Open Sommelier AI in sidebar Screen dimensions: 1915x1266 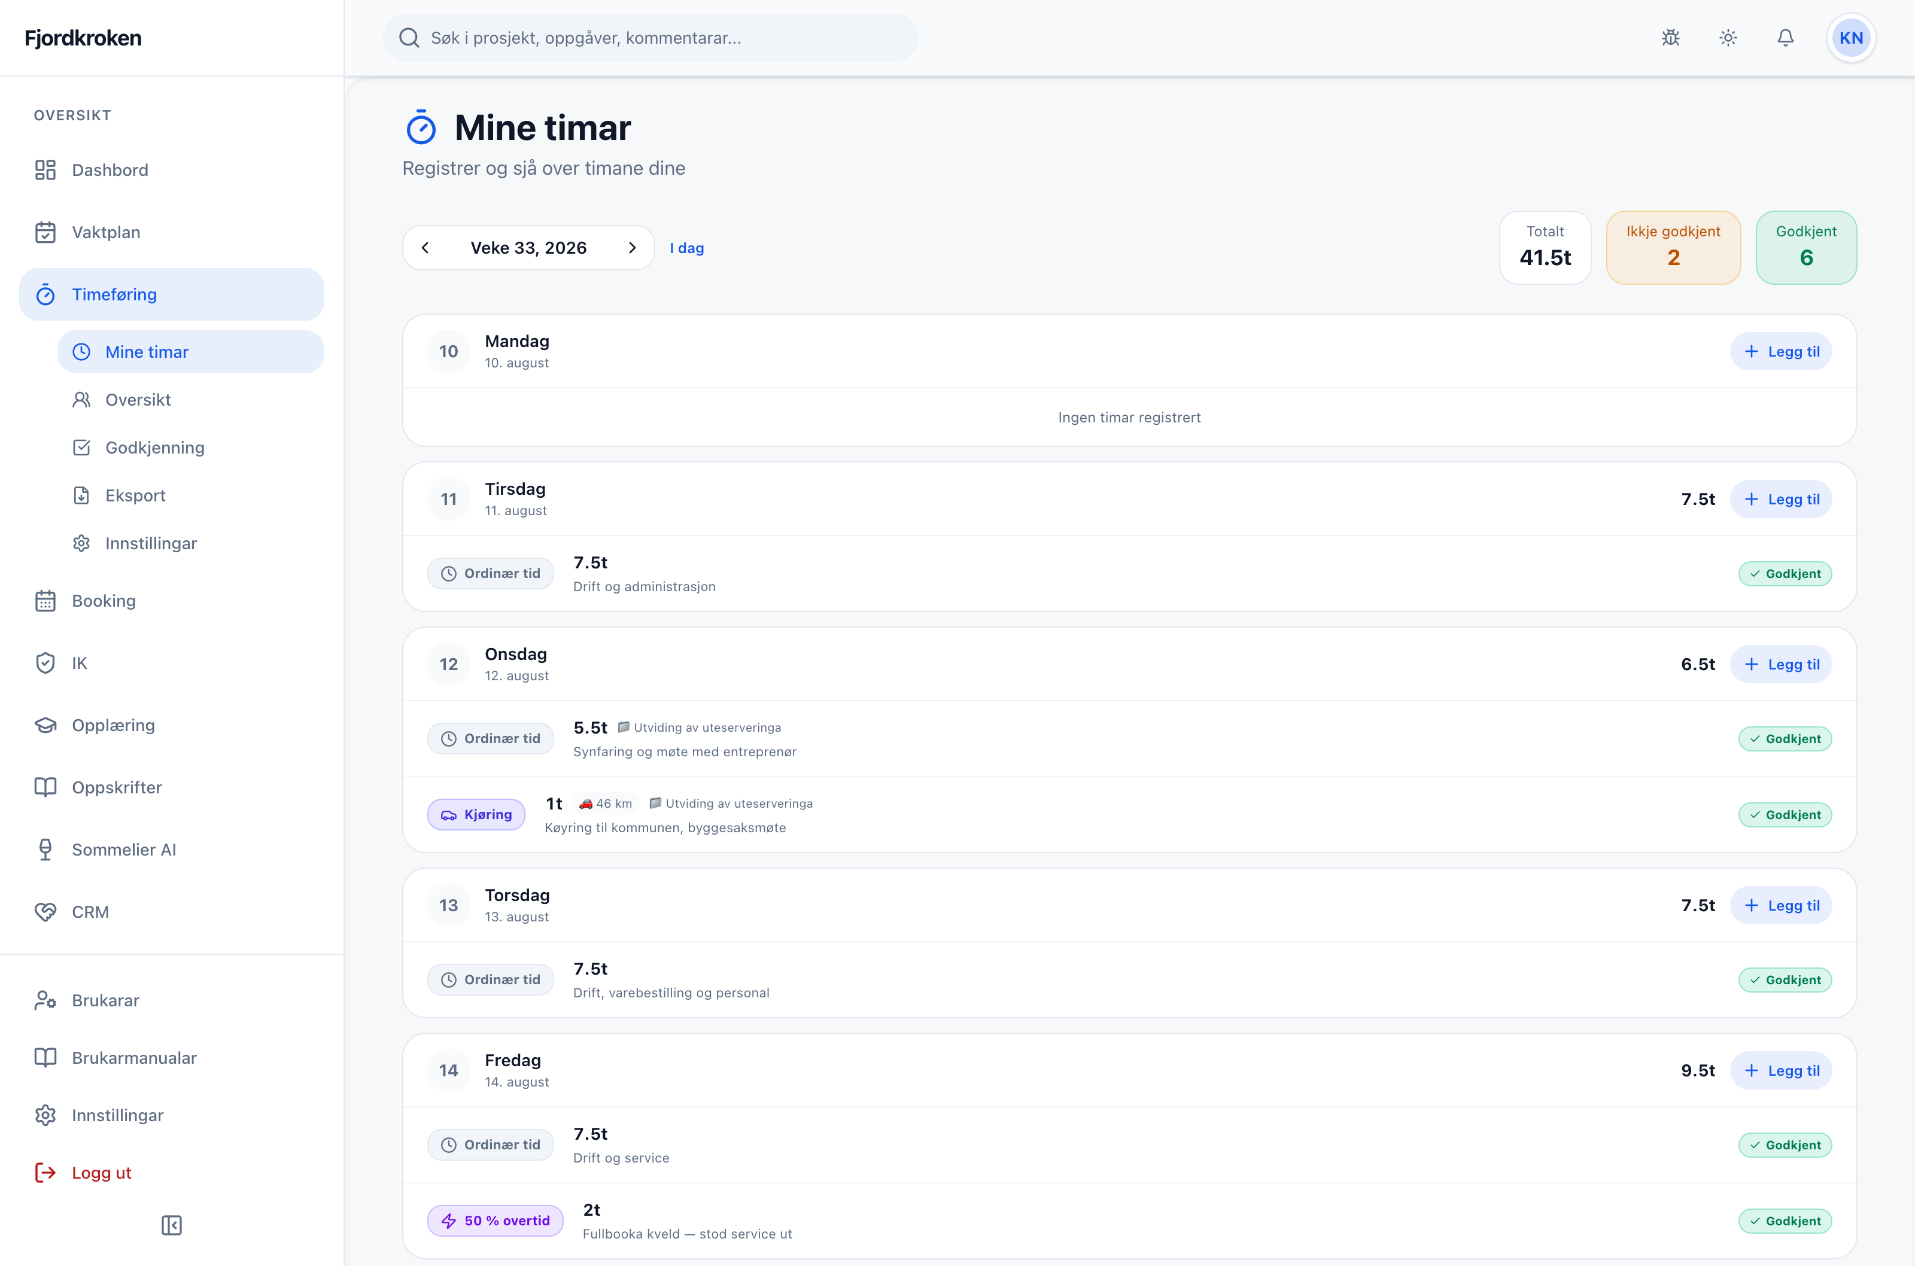(x=172, y=850)
